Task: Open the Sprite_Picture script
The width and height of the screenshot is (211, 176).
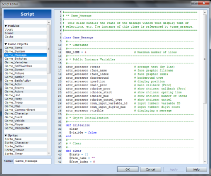Action: 25,150
